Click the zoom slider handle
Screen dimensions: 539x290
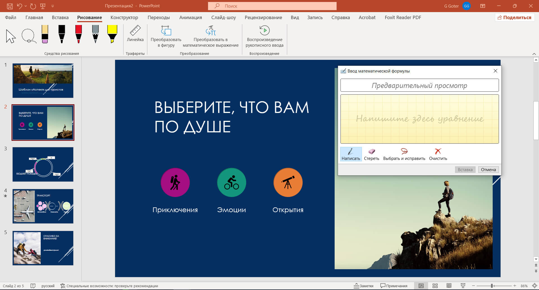(x=492, y=286)
